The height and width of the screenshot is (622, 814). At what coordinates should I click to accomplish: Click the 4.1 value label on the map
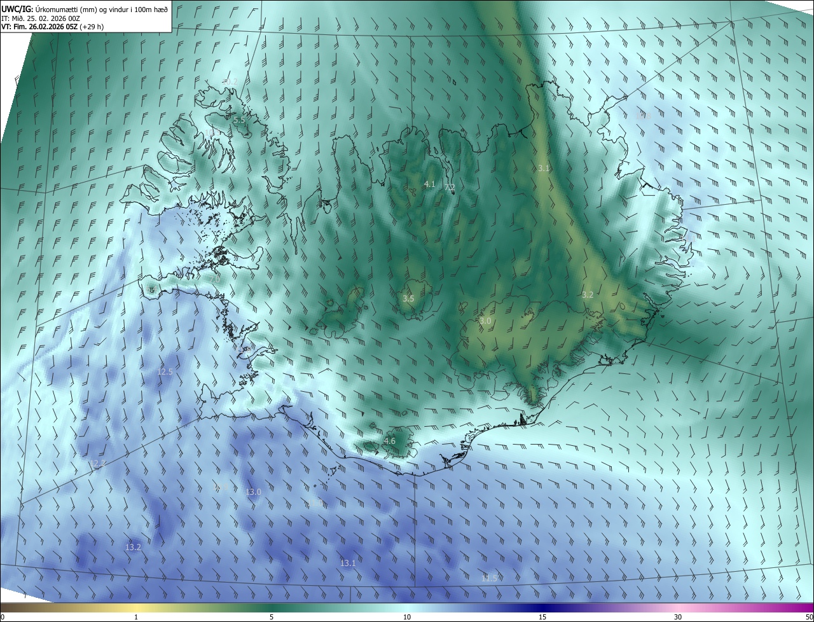pyautogui.click(x=429, y=184)
